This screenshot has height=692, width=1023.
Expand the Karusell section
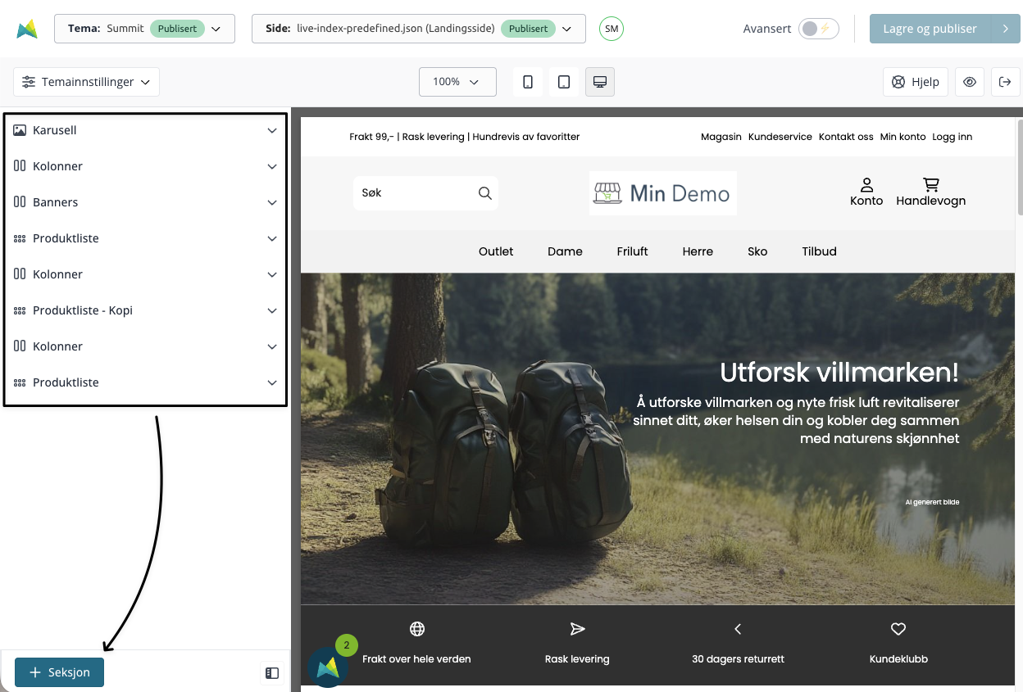[145, 130]
